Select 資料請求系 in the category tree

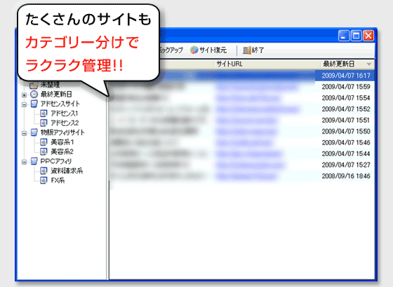click(x=67, y=171)
